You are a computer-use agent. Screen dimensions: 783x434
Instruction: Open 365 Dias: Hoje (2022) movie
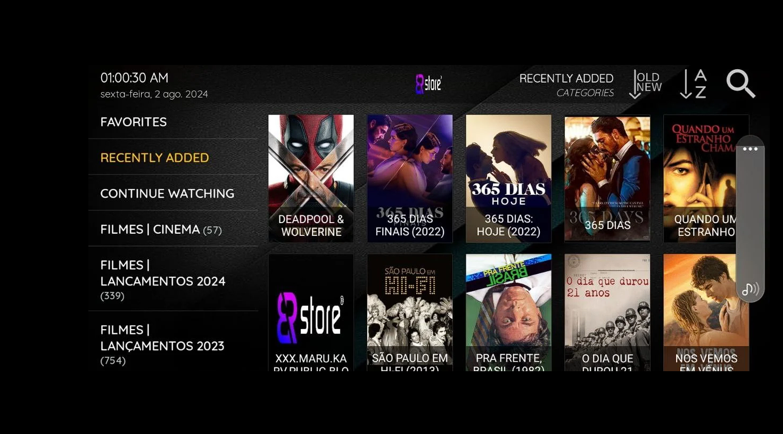pyautogui.click(x=508, y=178)
